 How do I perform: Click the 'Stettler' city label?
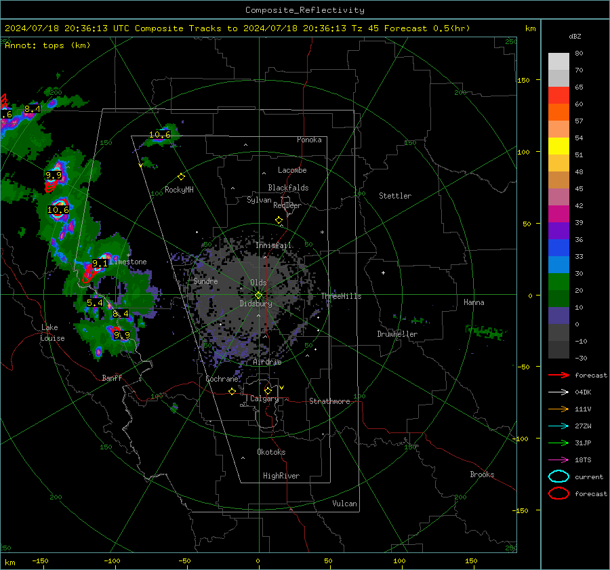(x=395, y=196)
